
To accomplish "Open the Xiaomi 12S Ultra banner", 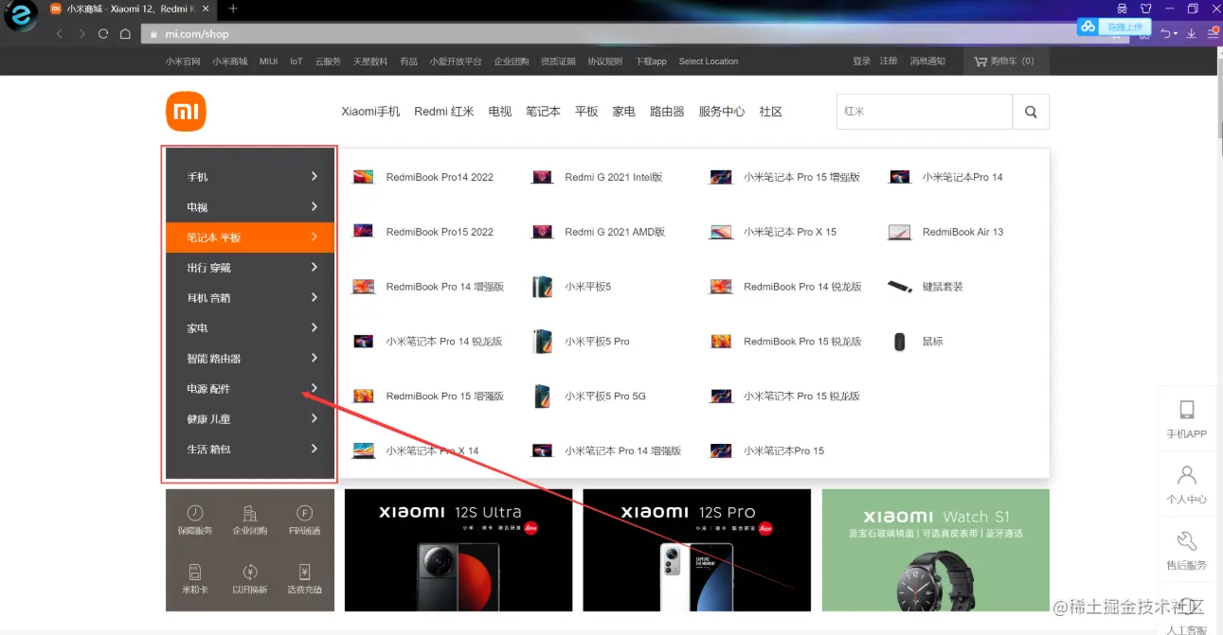I will click(459, 550).
